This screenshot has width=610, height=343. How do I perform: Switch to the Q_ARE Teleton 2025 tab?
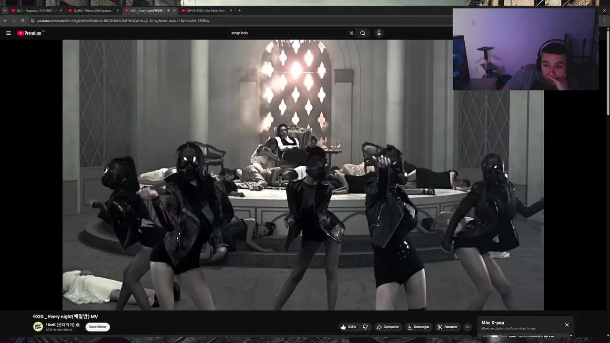pos(92,10)
